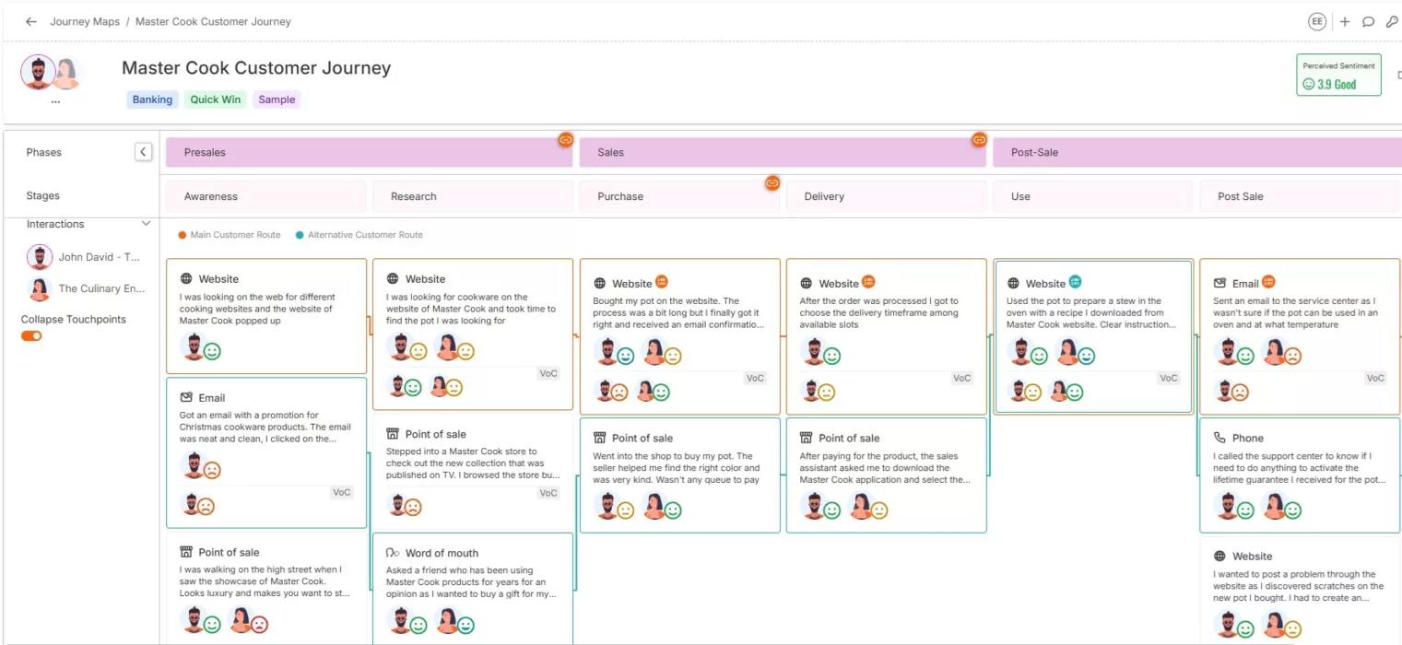Image resolution: width=1402 pixels, height=645 pixels.
Task: Collapse the Interactions section chevron
Action: click(x=146, y=223)
